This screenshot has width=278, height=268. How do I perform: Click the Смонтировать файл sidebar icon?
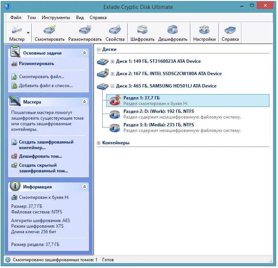click(x=14, y=77)
